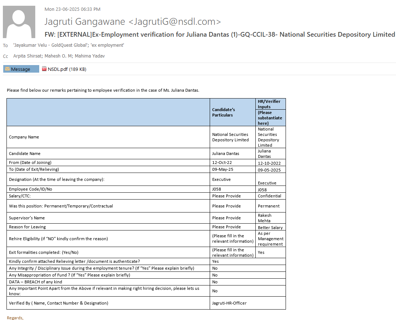
Task: Click the sender avatar placeholder image
Action: tap(19, 22)
